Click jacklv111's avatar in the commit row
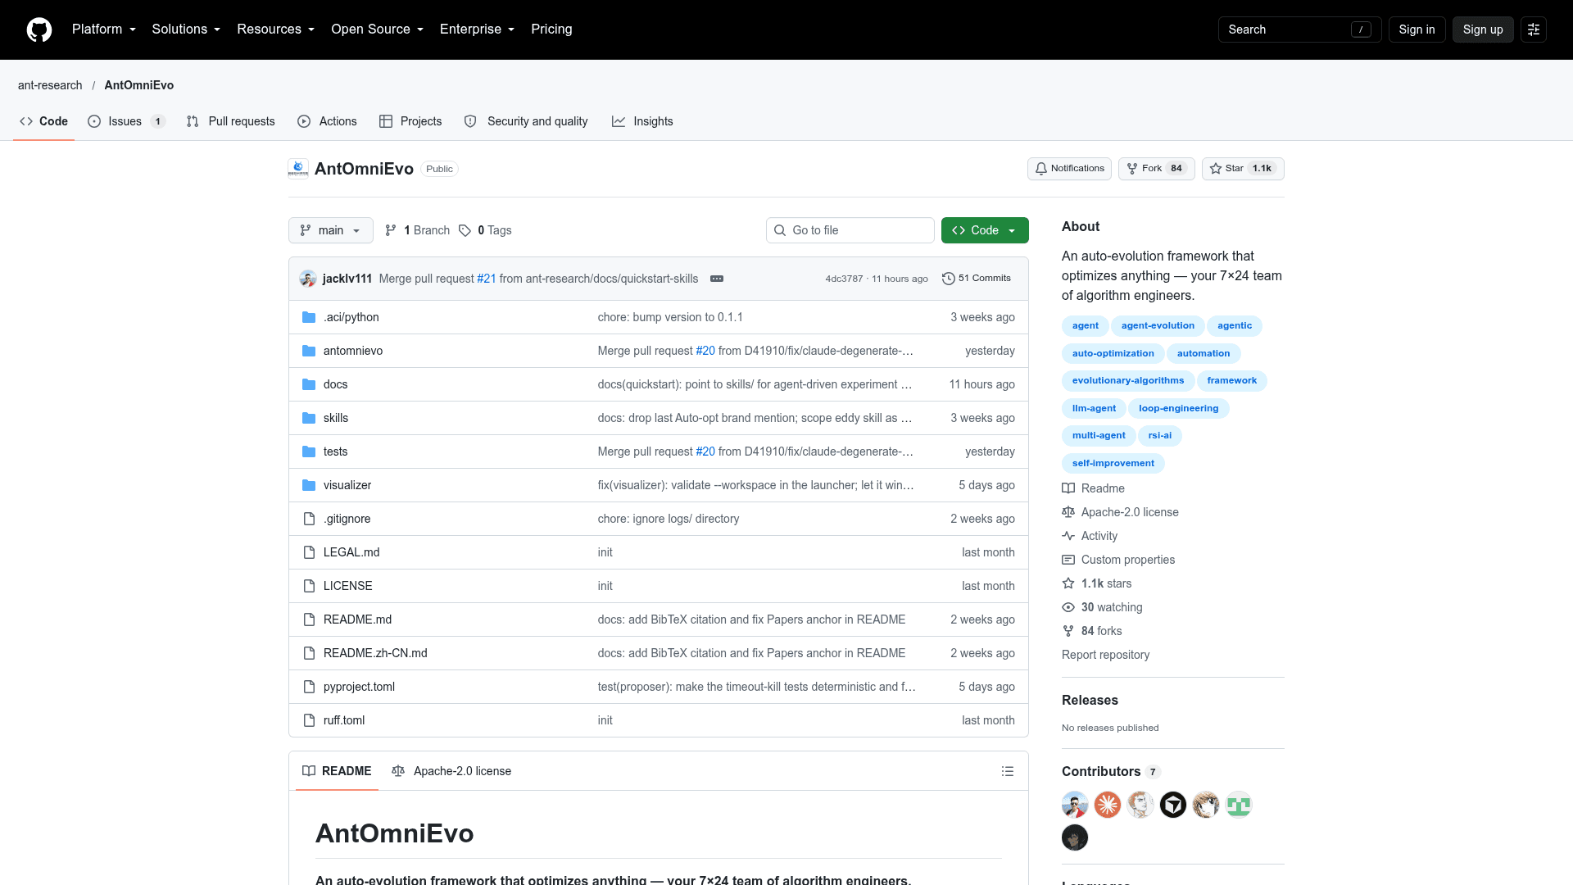Viewport: 1573px width, 885px height. [x=308, y=279]
